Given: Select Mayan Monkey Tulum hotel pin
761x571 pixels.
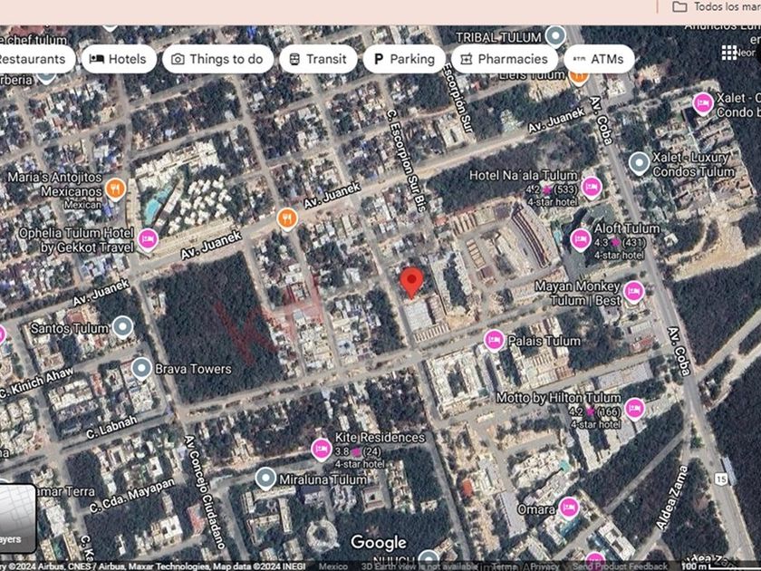Looking at the screenshot, I should (x=633, y=292).
